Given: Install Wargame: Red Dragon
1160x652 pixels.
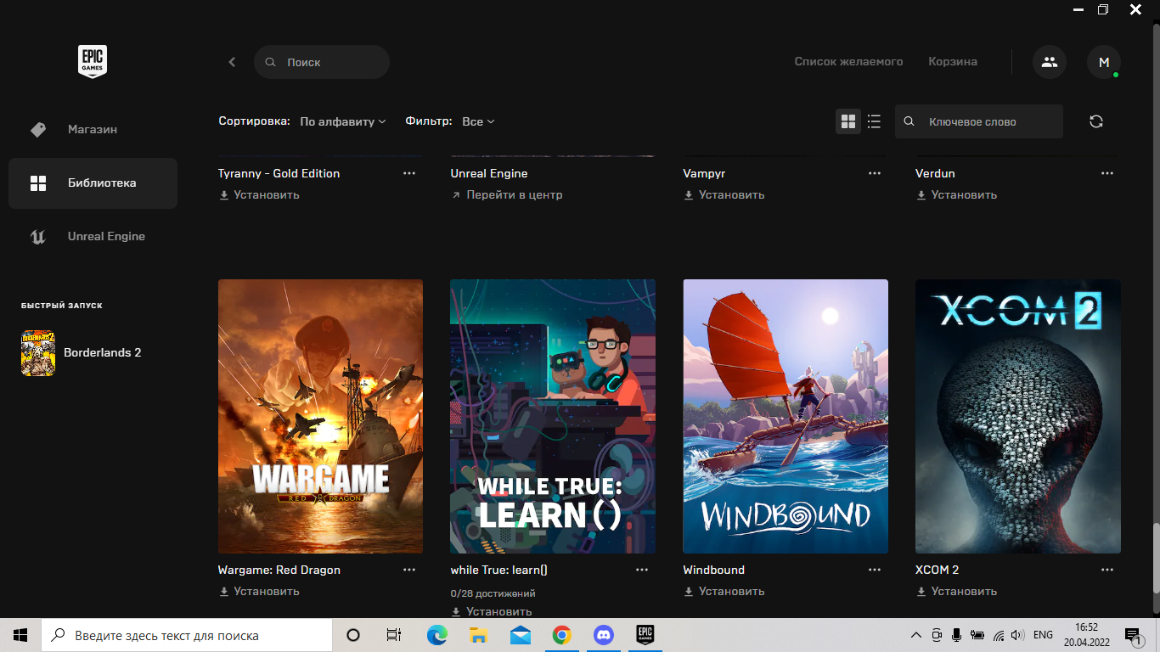Looking at the screenshot, I should tap(260, 591).
